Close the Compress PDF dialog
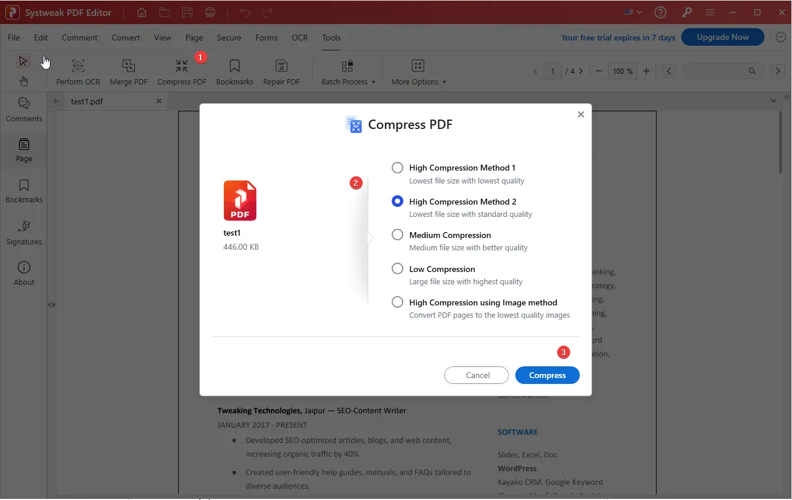 tap(581, 114)
